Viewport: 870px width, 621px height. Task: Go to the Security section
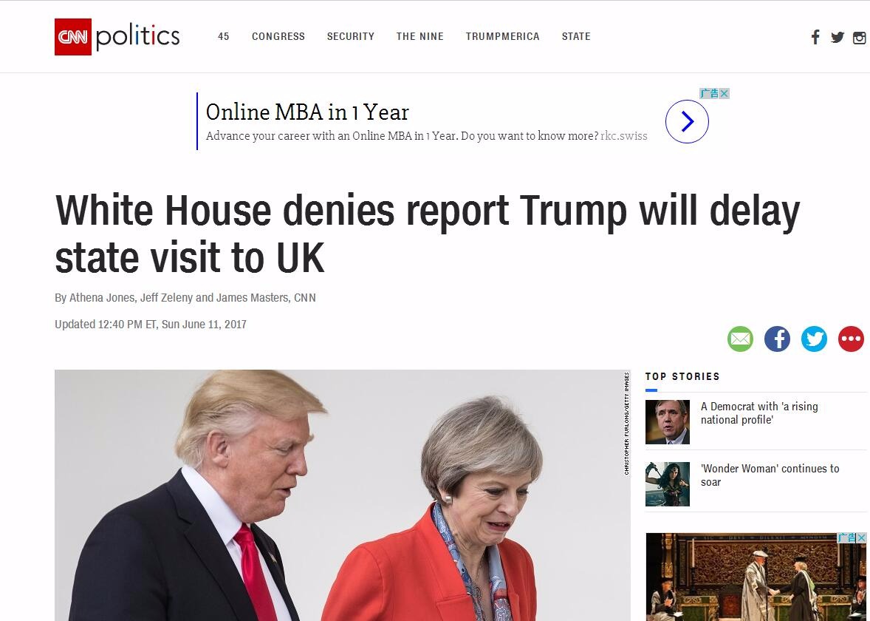pyautogui.click(x=351, y=37)
